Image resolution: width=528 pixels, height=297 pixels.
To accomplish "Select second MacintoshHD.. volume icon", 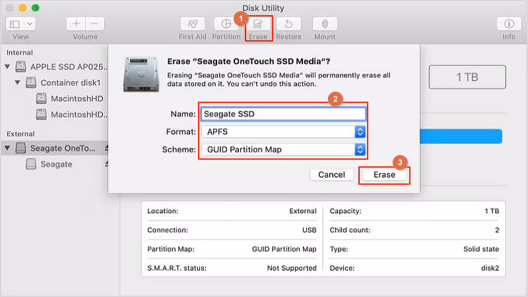I will tap(41, 114).
